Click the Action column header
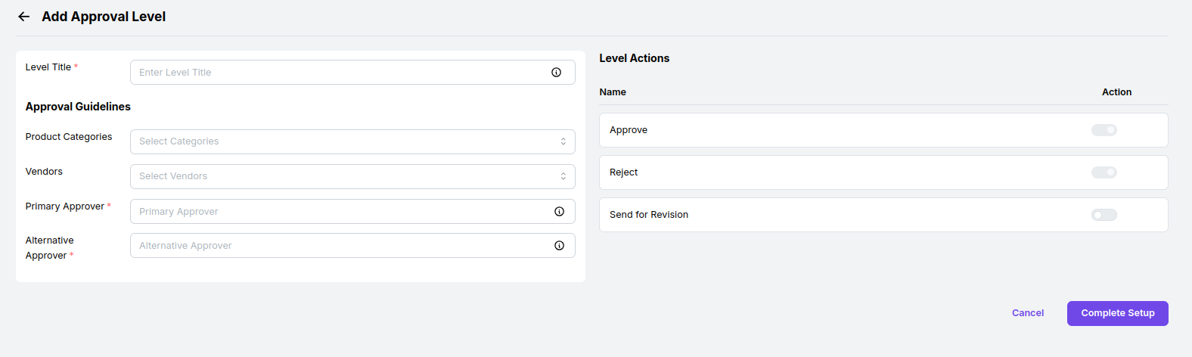The width and height of the screenshot is (1192, 357). click(x=1116, y=92)
